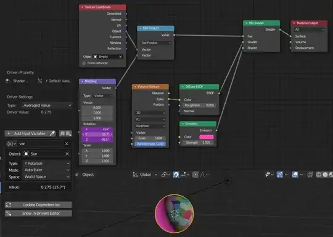The image size is (333, 237).
Task: Click the paste driver variables icon
Action: tap(68, 133)
